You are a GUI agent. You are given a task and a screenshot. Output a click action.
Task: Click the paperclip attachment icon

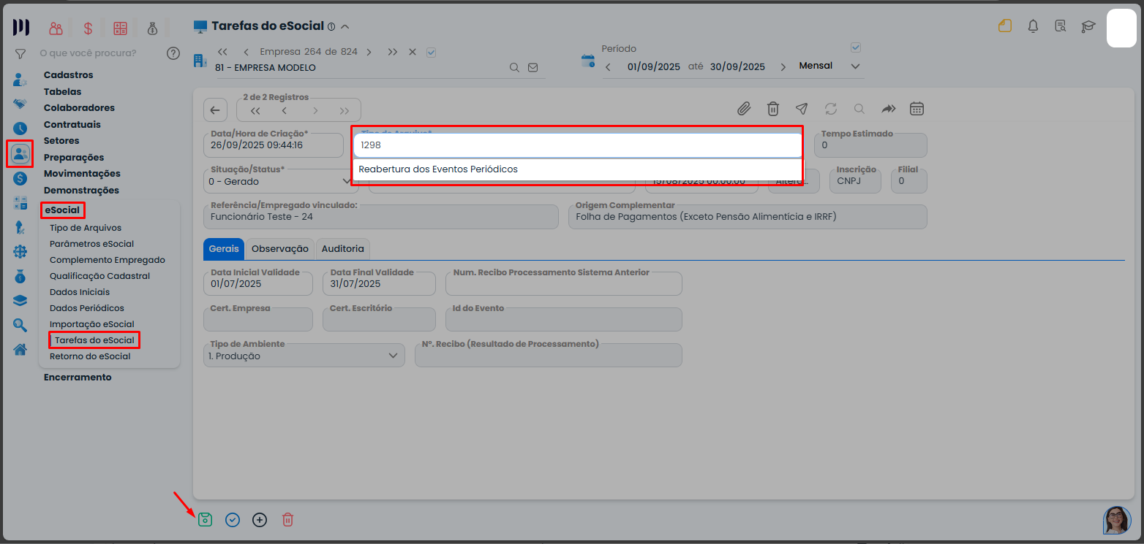point(744,109)
